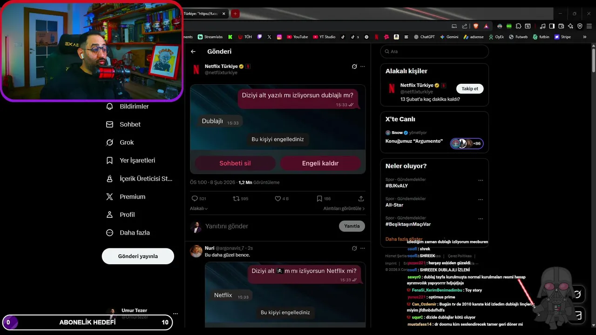Image resolution: width=596 pixels, height=335 pixels.
Task: Open a new browser tab
Action: (235, 13)
